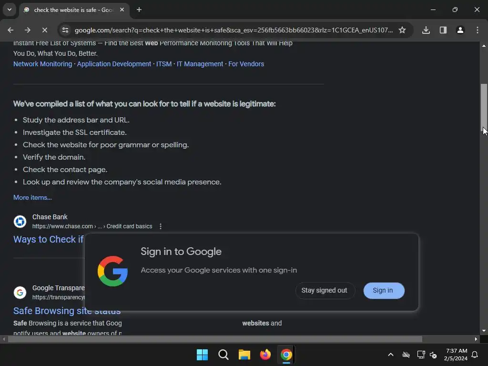Click 'Verify the domain.' bullet
This screenshot has width=488, height=366.
(x=54, y=157)
